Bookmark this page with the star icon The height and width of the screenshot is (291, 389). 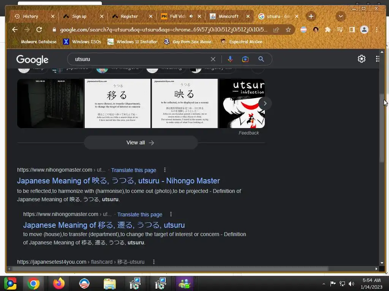click(288, 30)
